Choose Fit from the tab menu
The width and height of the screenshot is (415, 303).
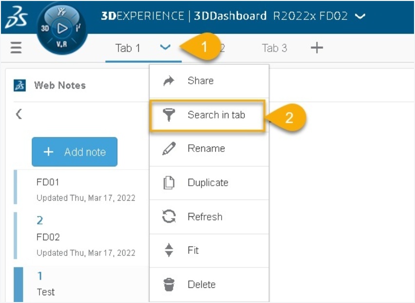point(193,250)
